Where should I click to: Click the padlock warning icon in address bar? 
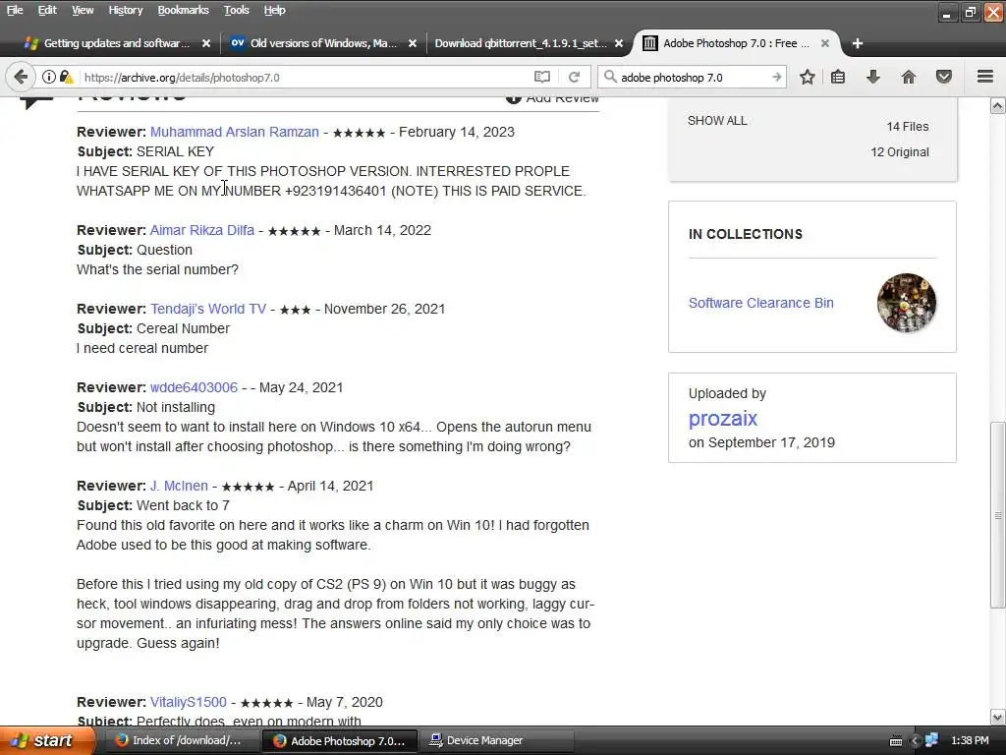pos(66,77)
